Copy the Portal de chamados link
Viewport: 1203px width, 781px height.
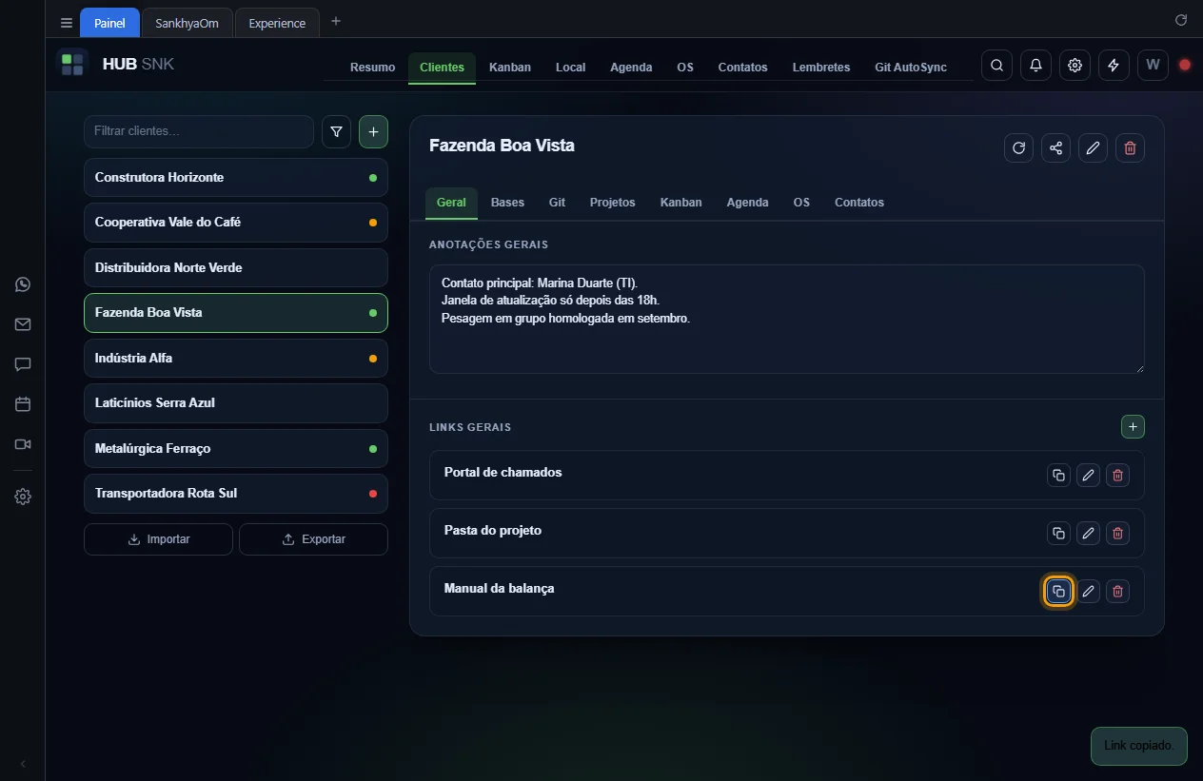point(1058,476)
